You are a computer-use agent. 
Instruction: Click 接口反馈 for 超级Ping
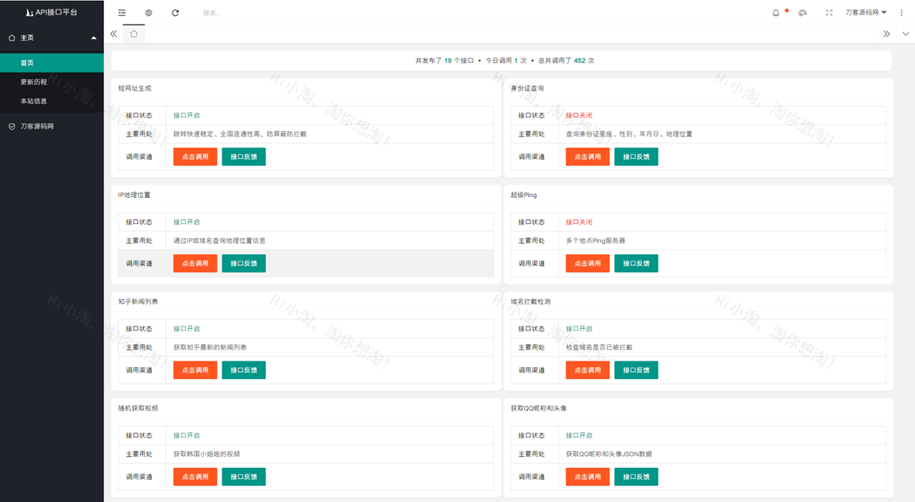click(x=636, y=263)
